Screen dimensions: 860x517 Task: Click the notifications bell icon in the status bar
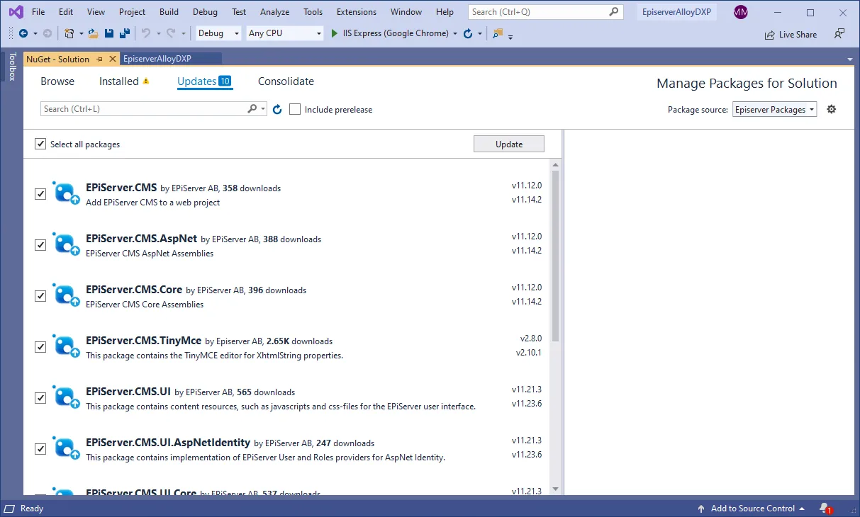click(825, 509)
